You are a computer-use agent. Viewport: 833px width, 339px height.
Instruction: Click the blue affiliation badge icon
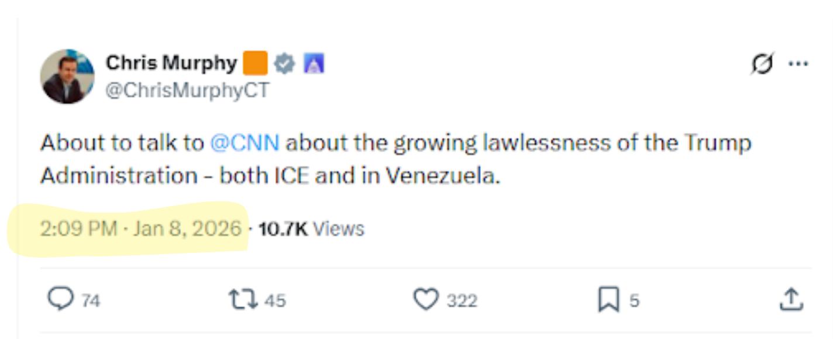click(x=314, y=63)
